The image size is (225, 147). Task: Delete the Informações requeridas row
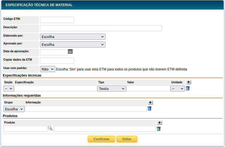(150, 108)
